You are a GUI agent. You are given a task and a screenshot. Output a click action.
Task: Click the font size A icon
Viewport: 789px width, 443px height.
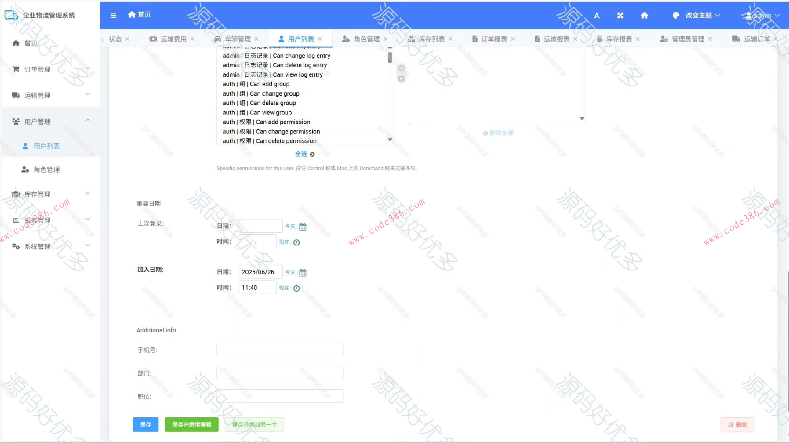(x=597, y=16)
